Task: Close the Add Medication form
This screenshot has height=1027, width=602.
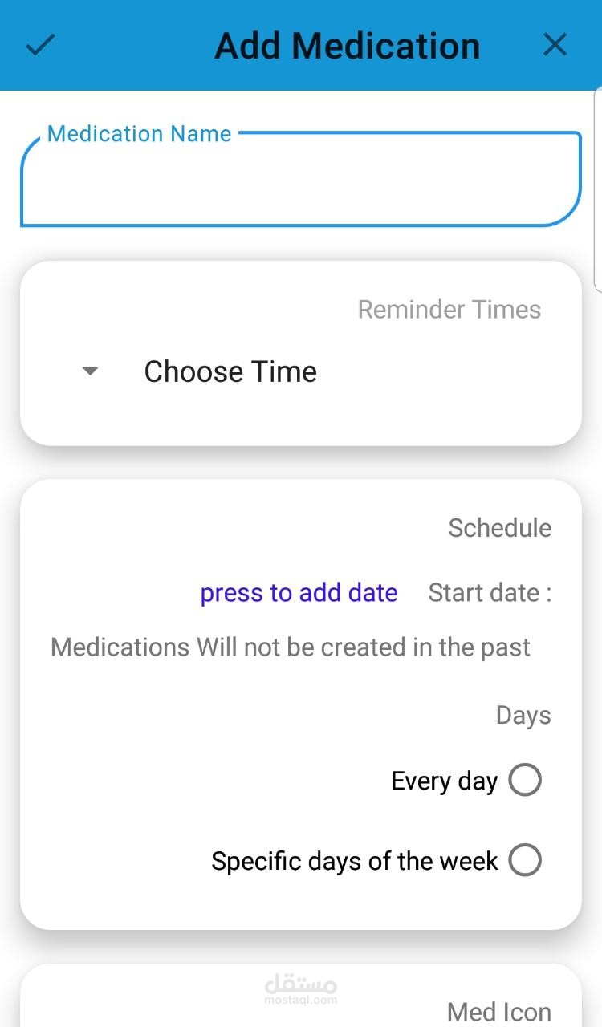Action: 555,45
